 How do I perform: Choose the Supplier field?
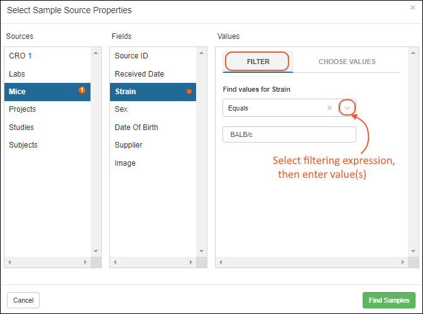(x=153, y=145)
